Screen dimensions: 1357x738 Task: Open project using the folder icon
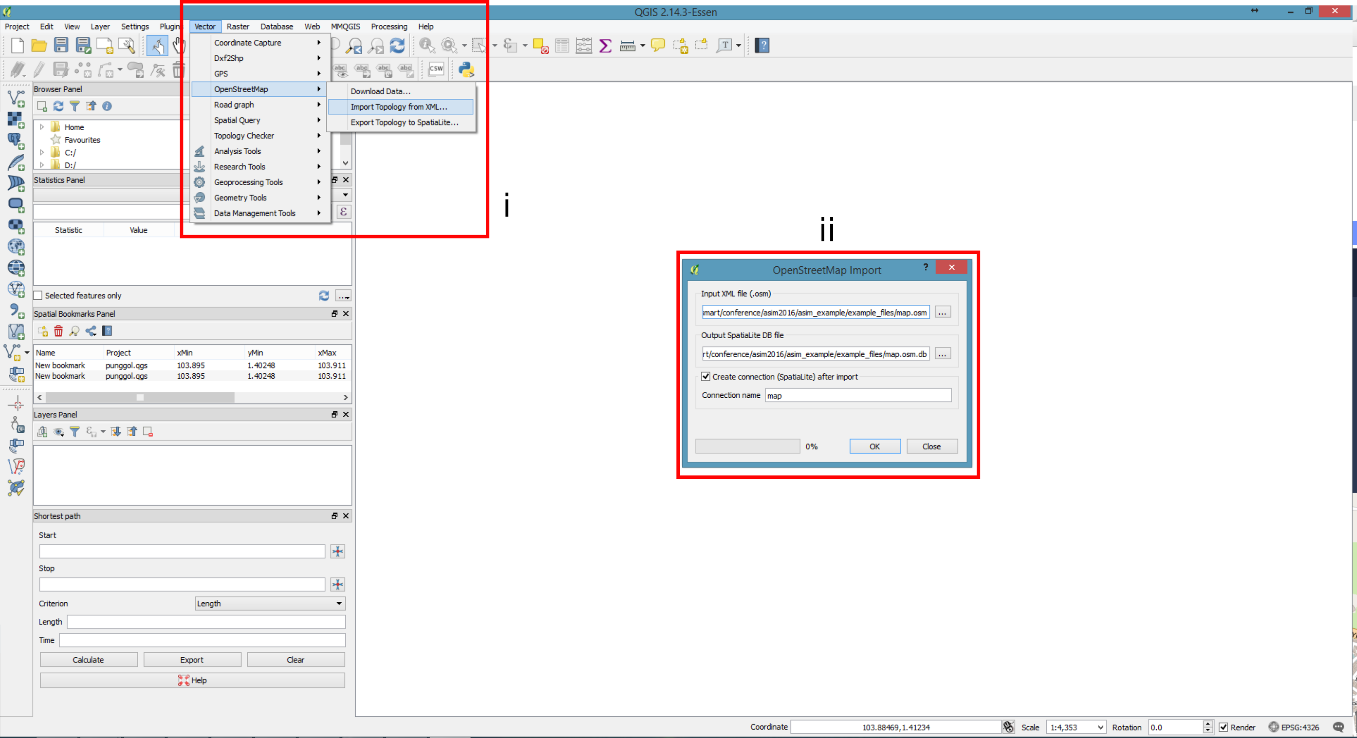(39, 45)
